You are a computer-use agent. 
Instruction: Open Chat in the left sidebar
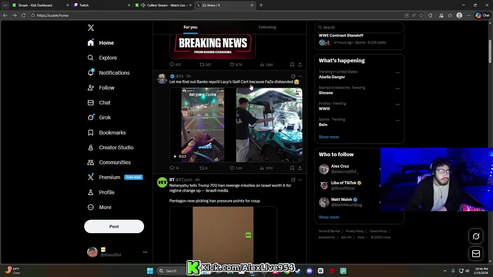(x=99, y=103)
